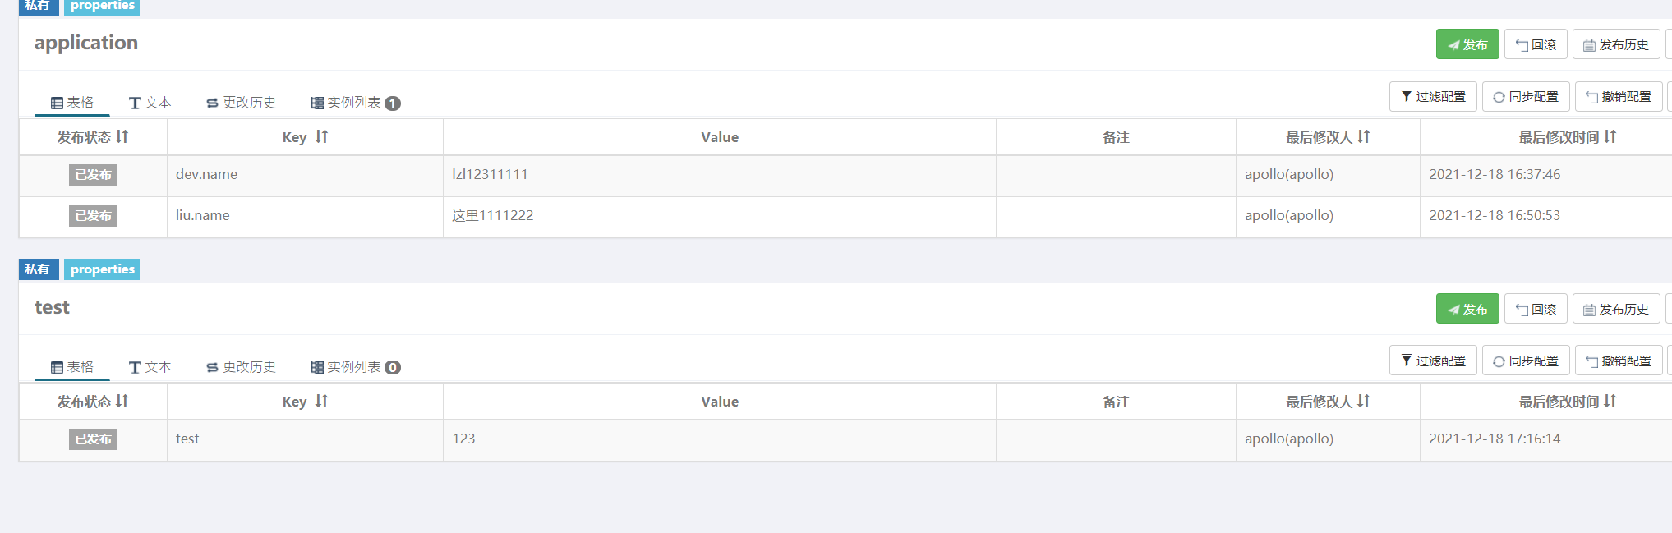Sort application table by Key column icon
The height and width of the screenshot is (533, 1672).
click(321, 137)
